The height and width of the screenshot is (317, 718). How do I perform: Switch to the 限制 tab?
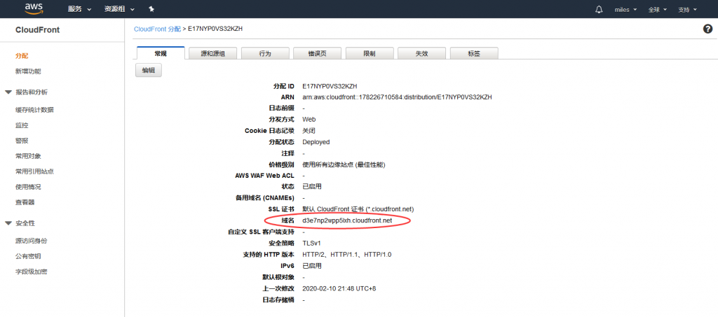point(370,53)
